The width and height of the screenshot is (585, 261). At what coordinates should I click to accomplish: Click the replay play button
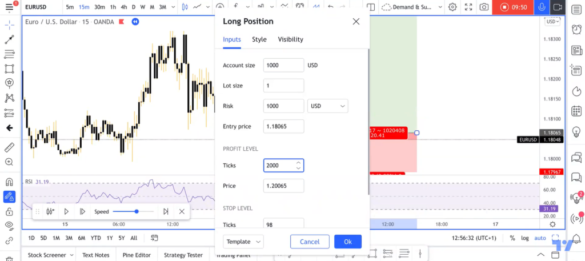click(x=66, y=211)
